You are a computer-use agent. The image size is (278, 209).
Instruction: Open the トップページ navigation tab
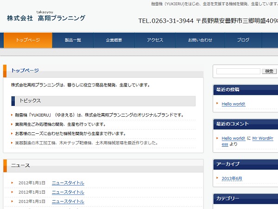[x=28, y=40]
